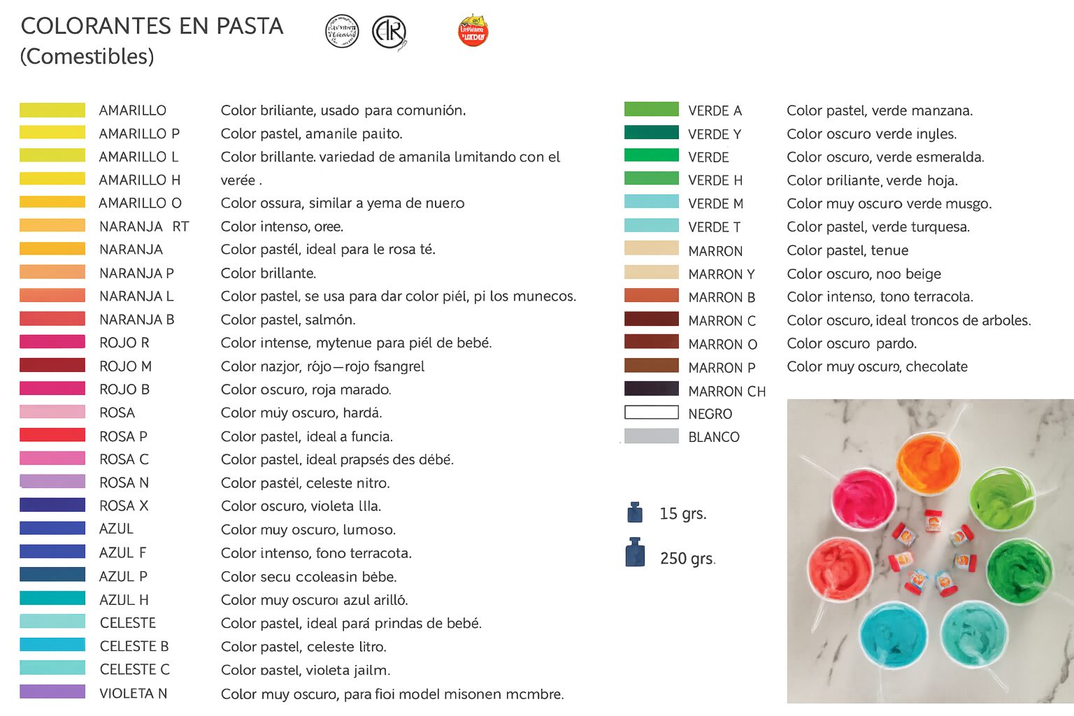This screenshot has width=1074, height=716.
Task: Click the "Color pastel, salmón." description
Action: [288, 320]
